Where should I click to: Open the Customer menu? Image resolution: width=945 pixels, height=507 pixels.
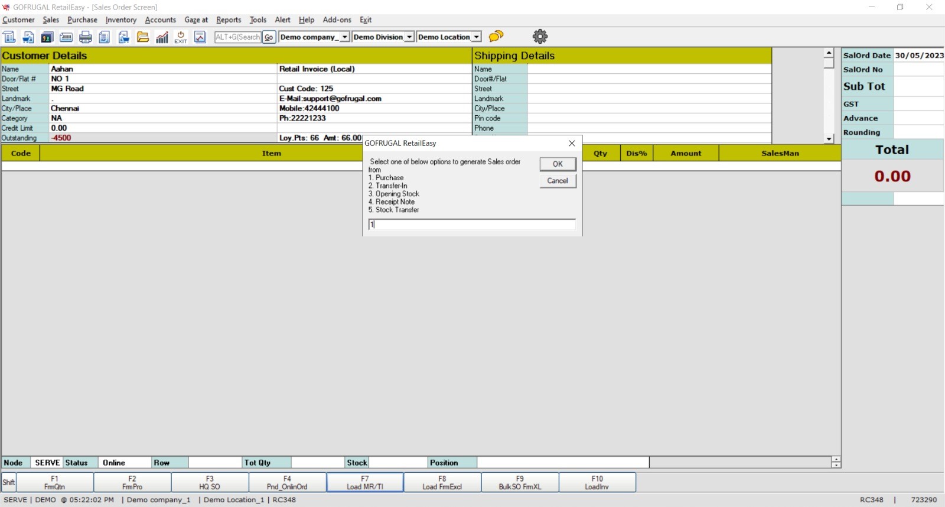click(18, 19)
